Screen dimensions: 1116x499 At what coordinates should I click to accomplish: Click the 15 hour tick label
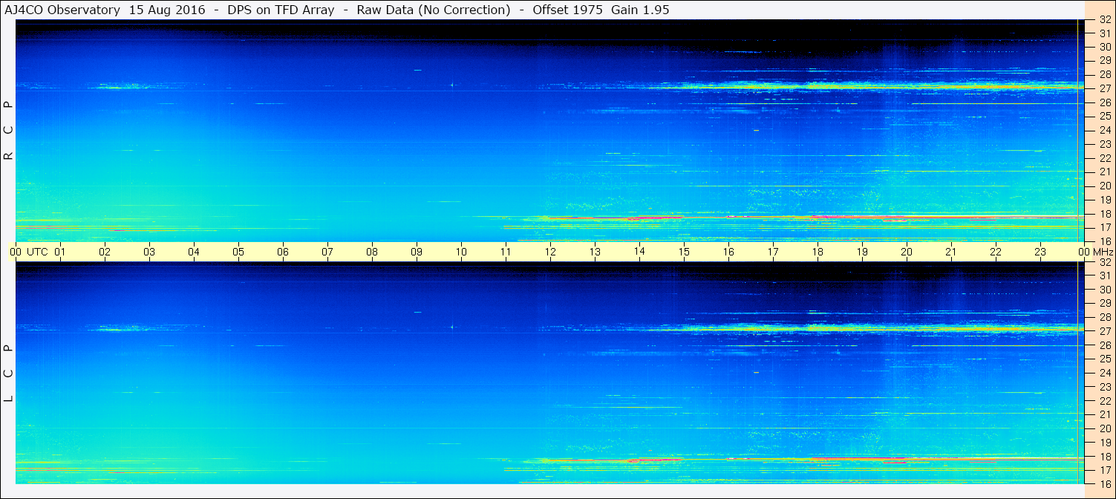684,252
